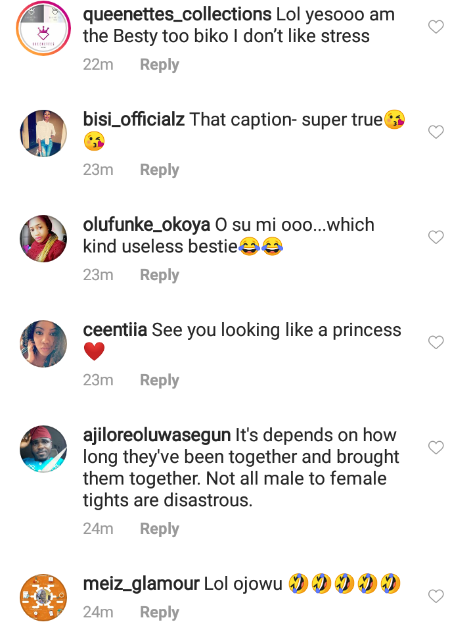
Task: Visit the olufunke_okoya username link
Action: pos(146,225)
